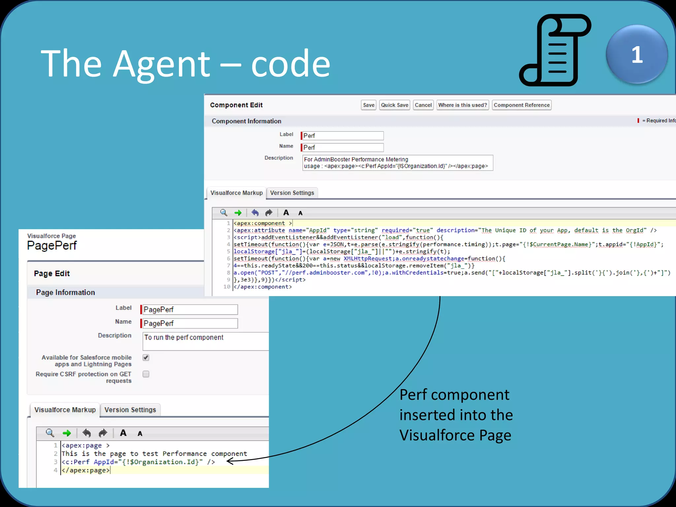Open the Component Reference button
Image resolution: width=676 pixels, height=507 pixels.
point(522,105)
